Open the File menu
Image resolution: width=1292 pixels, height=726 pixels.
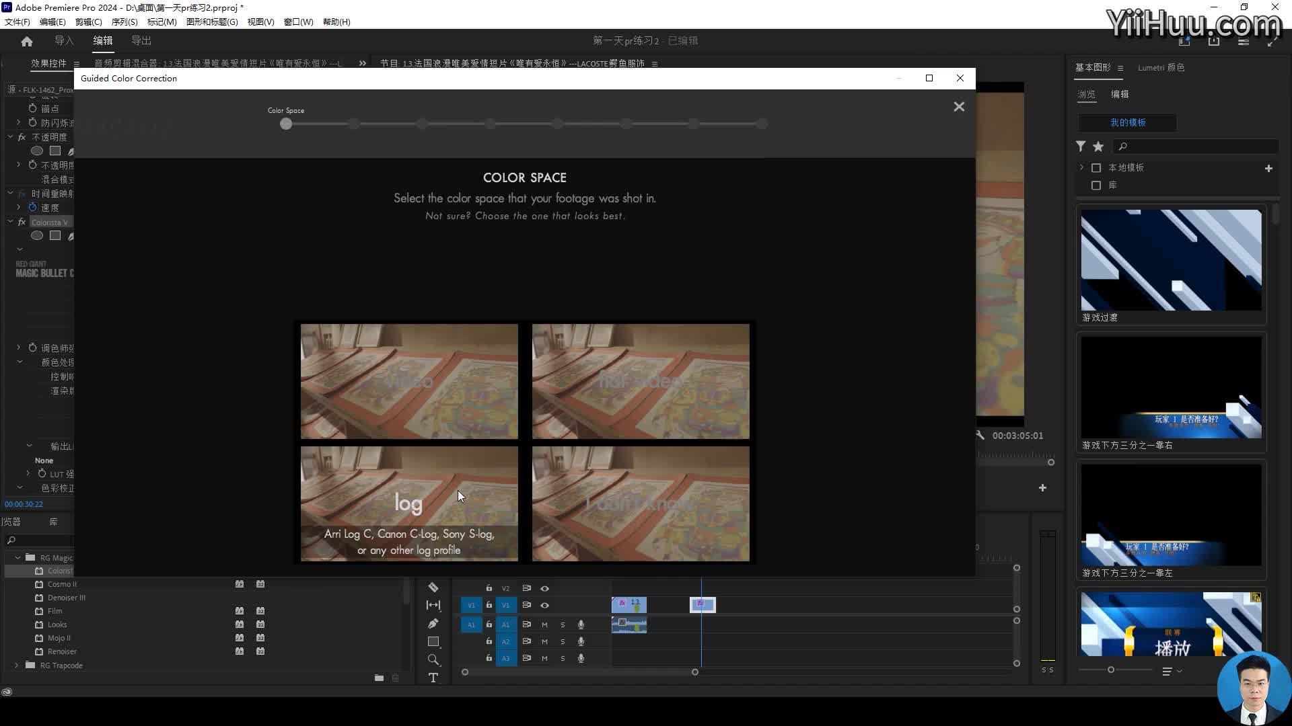point(17,22)
